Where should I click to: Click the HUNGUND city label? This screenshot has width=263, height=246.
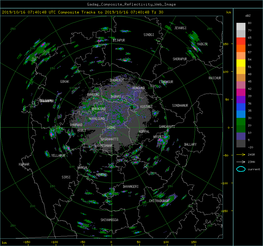tap(139, 88)
